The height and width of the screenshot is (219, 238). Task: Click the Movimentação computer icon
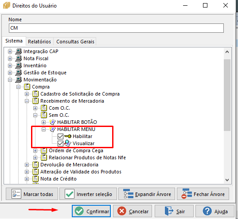pos(19,80)
